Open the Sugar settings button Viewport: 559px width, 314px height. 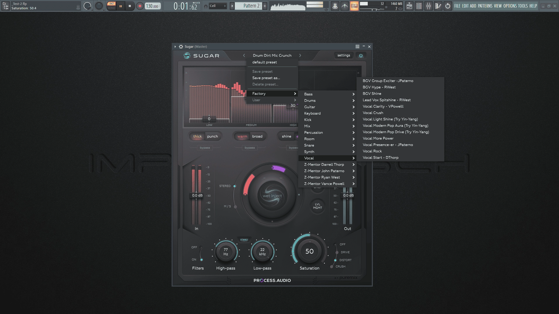tap(344, 55)
